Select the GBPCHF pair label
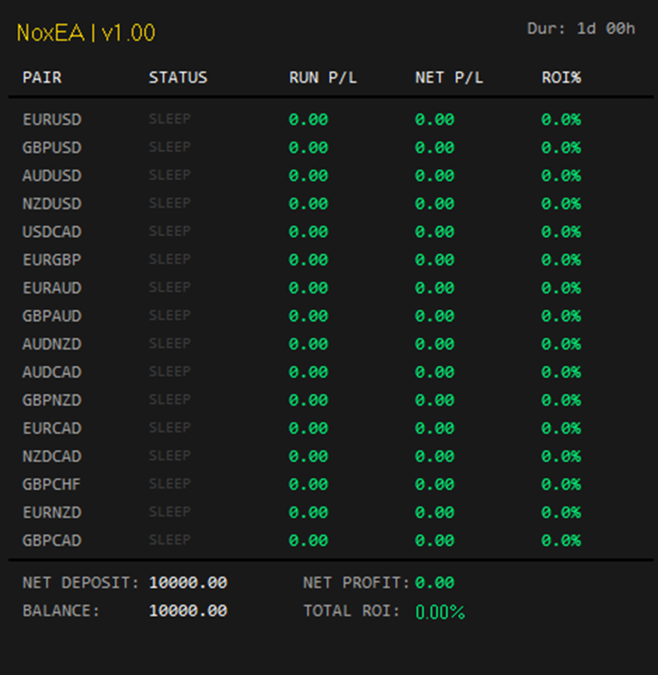Screen dimensions: 658x675 click(x=52, y=484)
